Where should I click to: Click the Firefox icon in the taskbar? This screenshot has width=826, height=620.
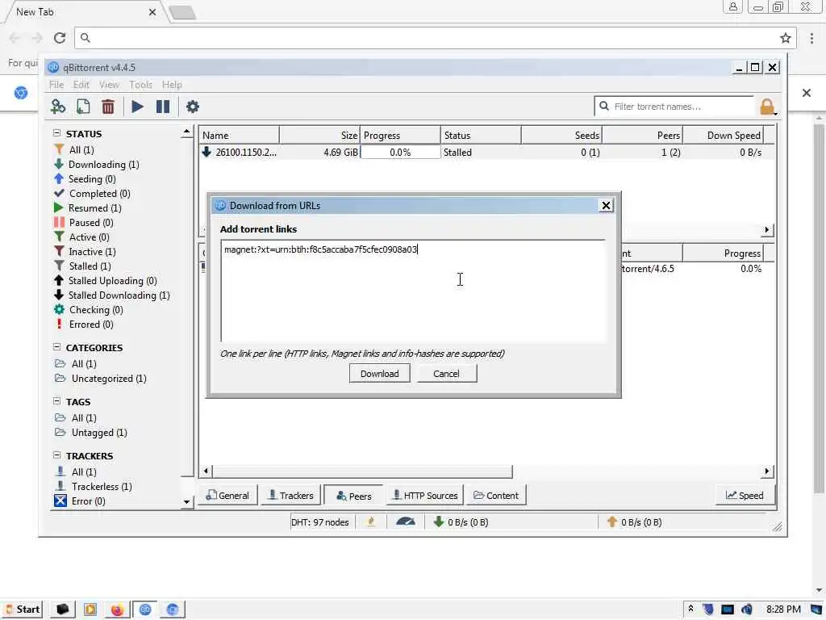coord(117,610)
